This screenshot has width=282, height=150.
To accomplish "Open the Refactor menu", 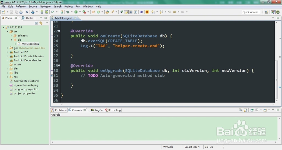I will [21, 6].
